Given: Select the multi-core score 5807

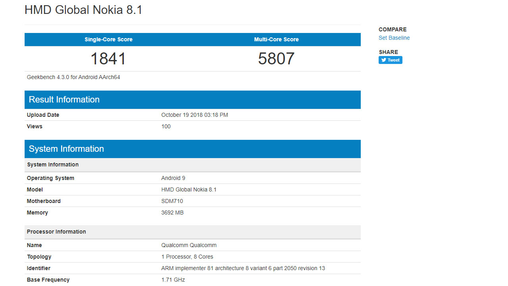Looking at the screenshot, I should pyautogui.click(x=276, y=59).
